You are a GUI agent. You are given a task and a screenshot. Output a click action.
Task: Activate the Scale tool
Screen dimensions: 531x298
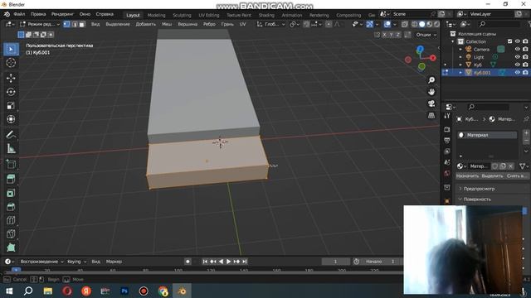(x=11, y=105)
